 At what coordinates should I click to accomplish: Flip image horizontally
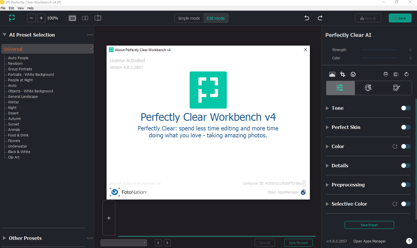coord(396,74)
